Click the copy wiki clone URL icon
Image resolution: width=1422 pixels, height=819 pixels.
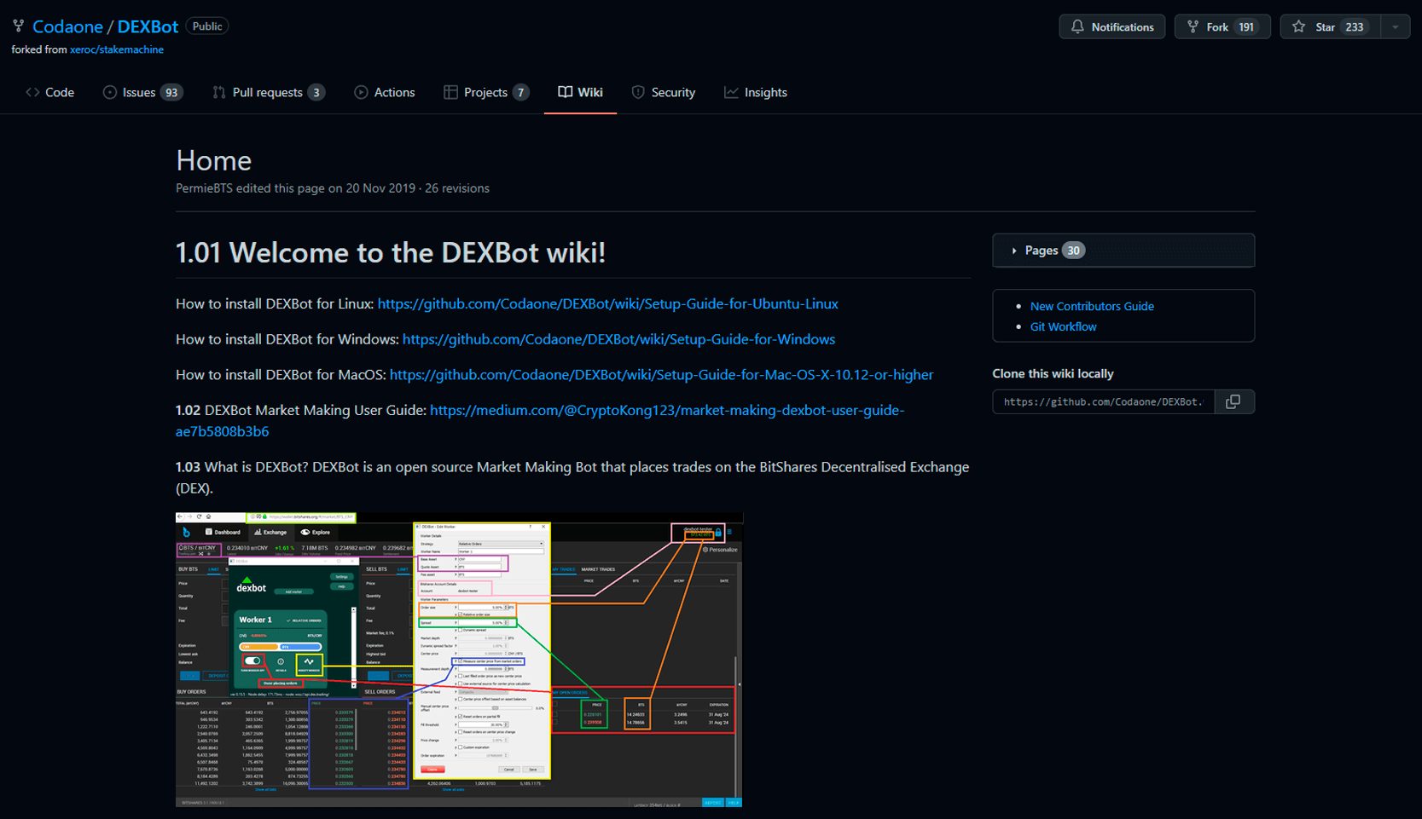click(x=1233, y=401)
